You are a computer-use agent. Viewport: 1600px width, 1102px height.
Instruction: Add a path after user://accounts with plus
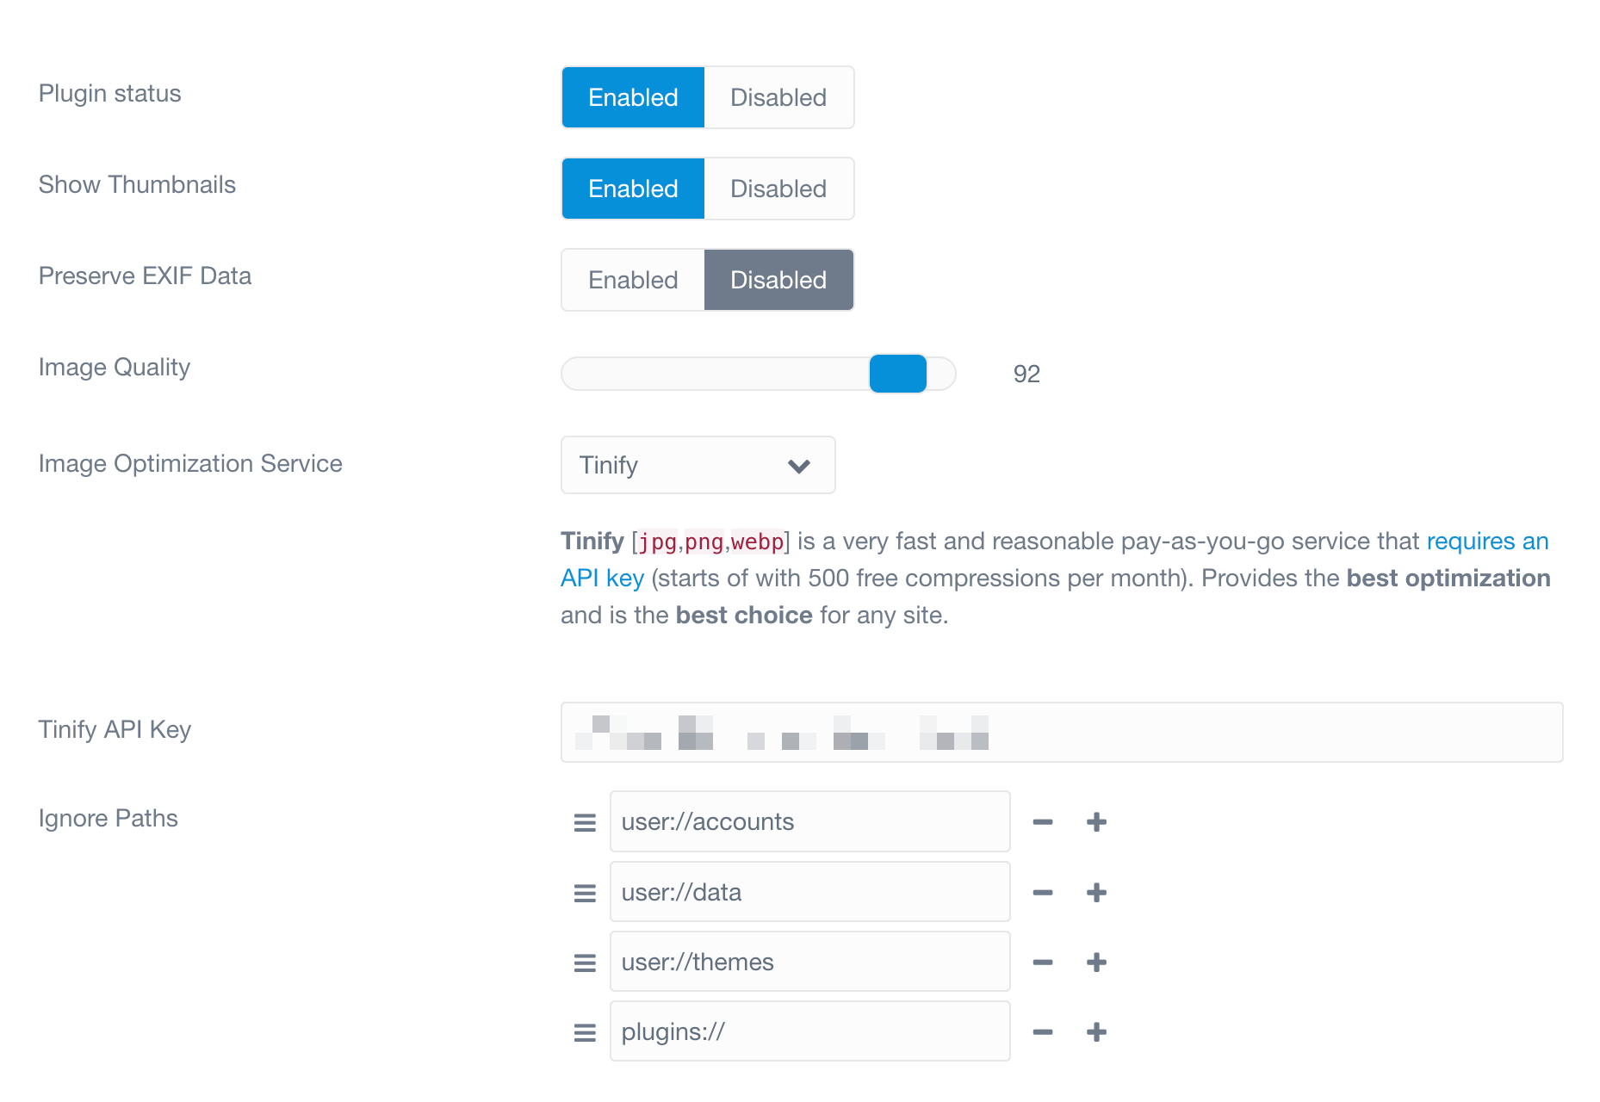pos(1096,822)
